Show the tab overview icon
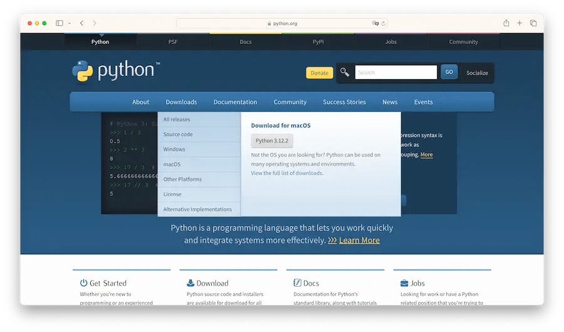This screenshot has width=564, height=332. [533, 23]
